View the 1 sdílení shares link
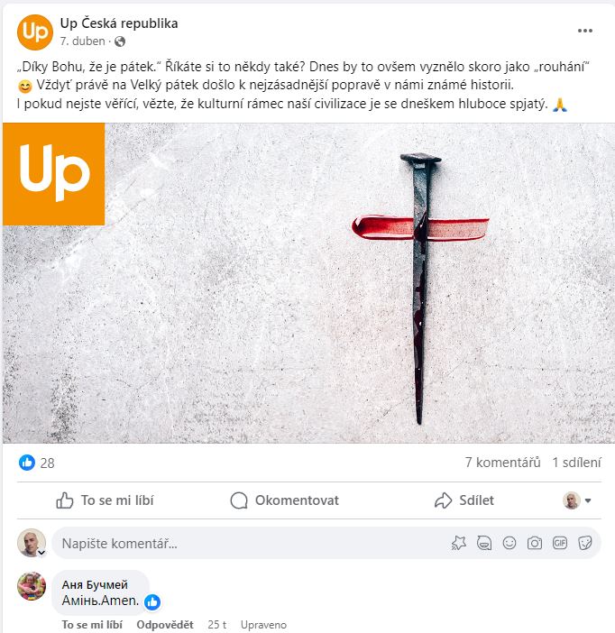This screenshot has height=633, width=615. click(x=576, y=463)
